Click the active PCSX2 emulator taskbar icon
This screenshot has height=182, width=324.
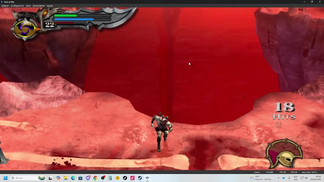pyautogui.click(x=147, y=178)
